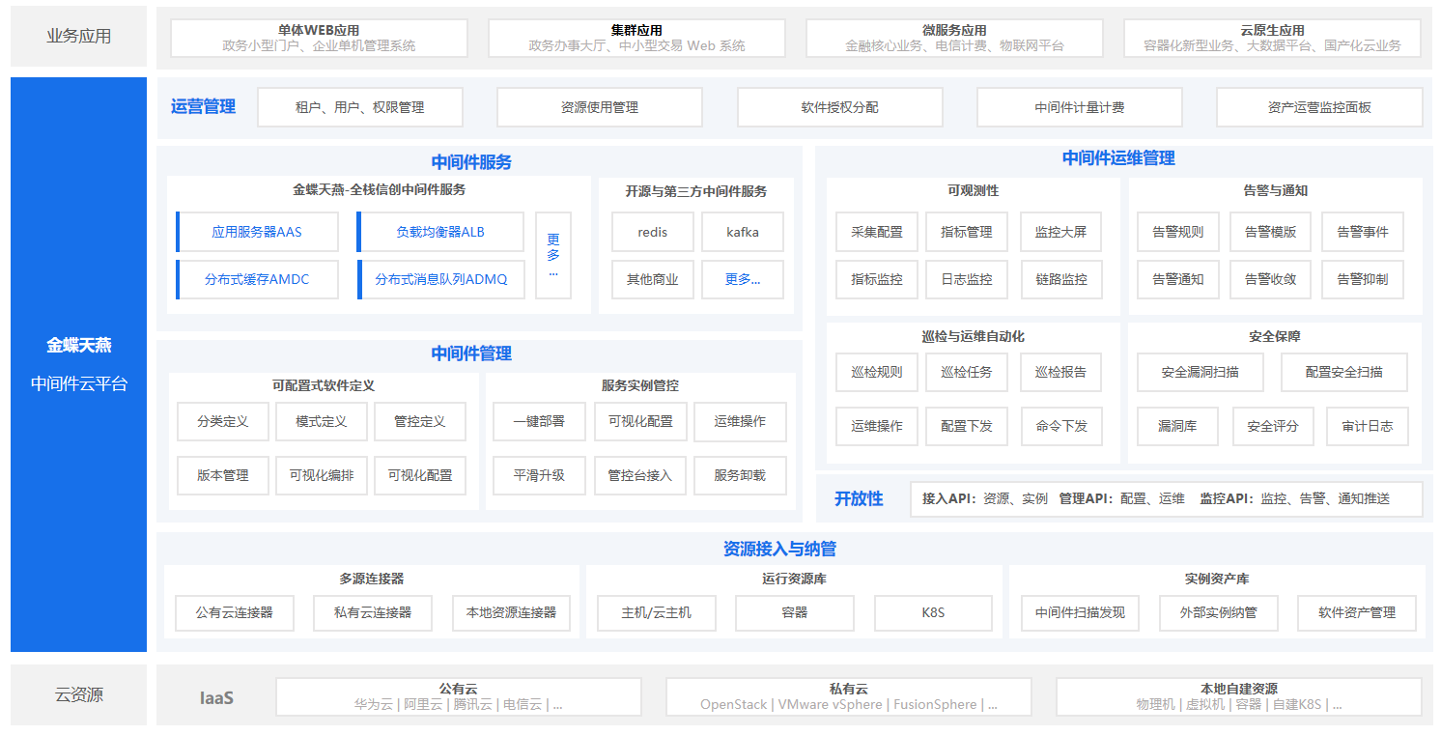Open the 链路监控 box

point(1061,279)
